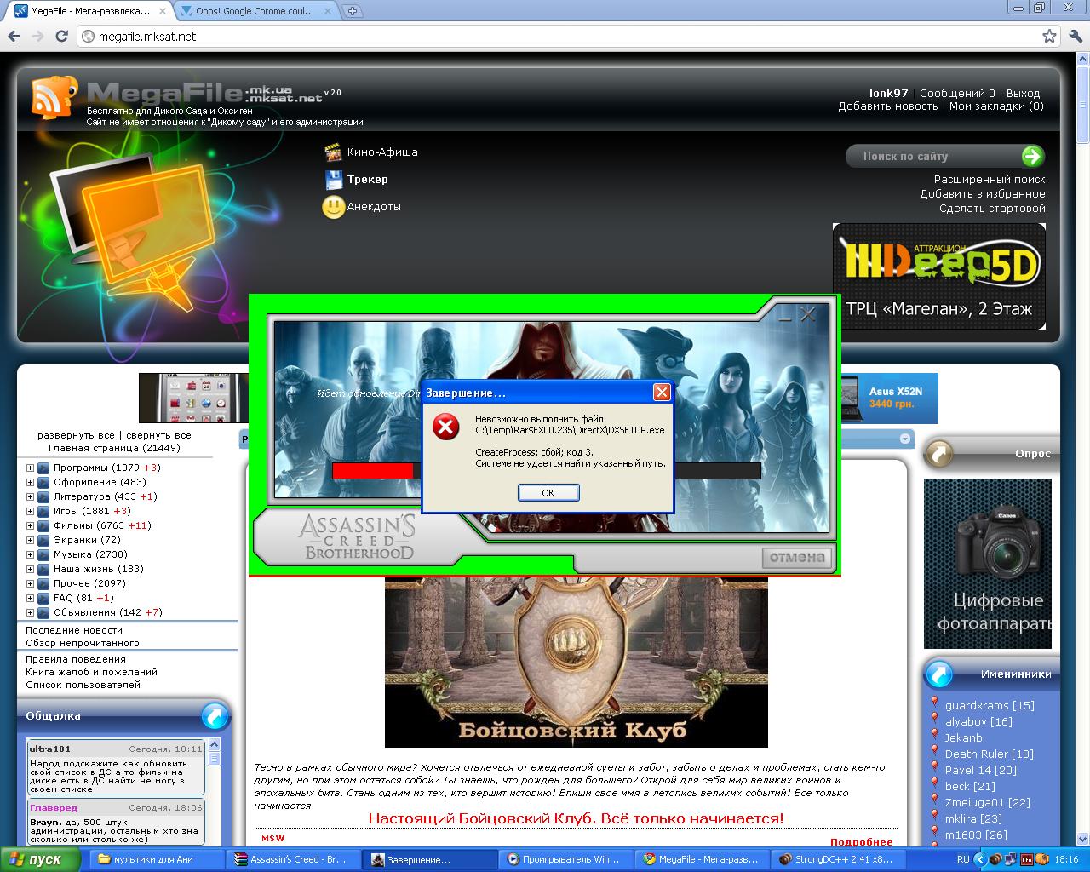Expand the Оформление category
1090x872 pixels.
(31, 482)
